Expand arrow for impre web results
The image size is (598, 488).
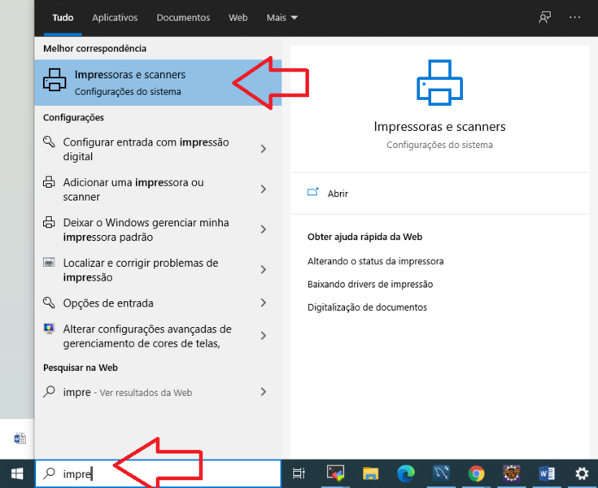click(263, 391)
